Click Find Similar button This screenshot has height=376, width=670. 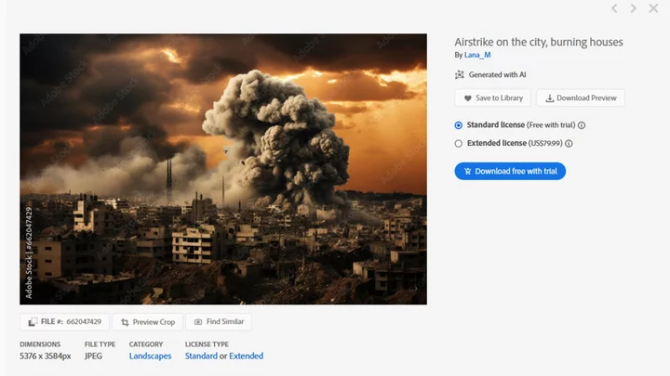219,321
